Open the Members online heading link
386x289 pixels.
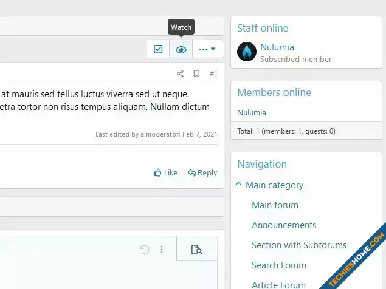274,92
